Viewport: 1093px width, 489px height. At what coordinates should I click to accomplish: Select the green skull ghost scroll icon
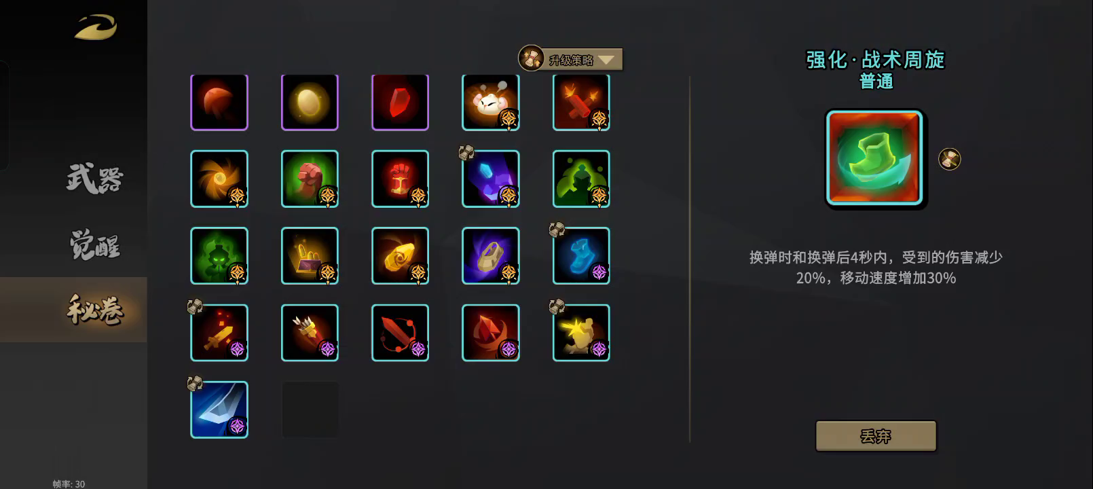[x=219, y=255]
